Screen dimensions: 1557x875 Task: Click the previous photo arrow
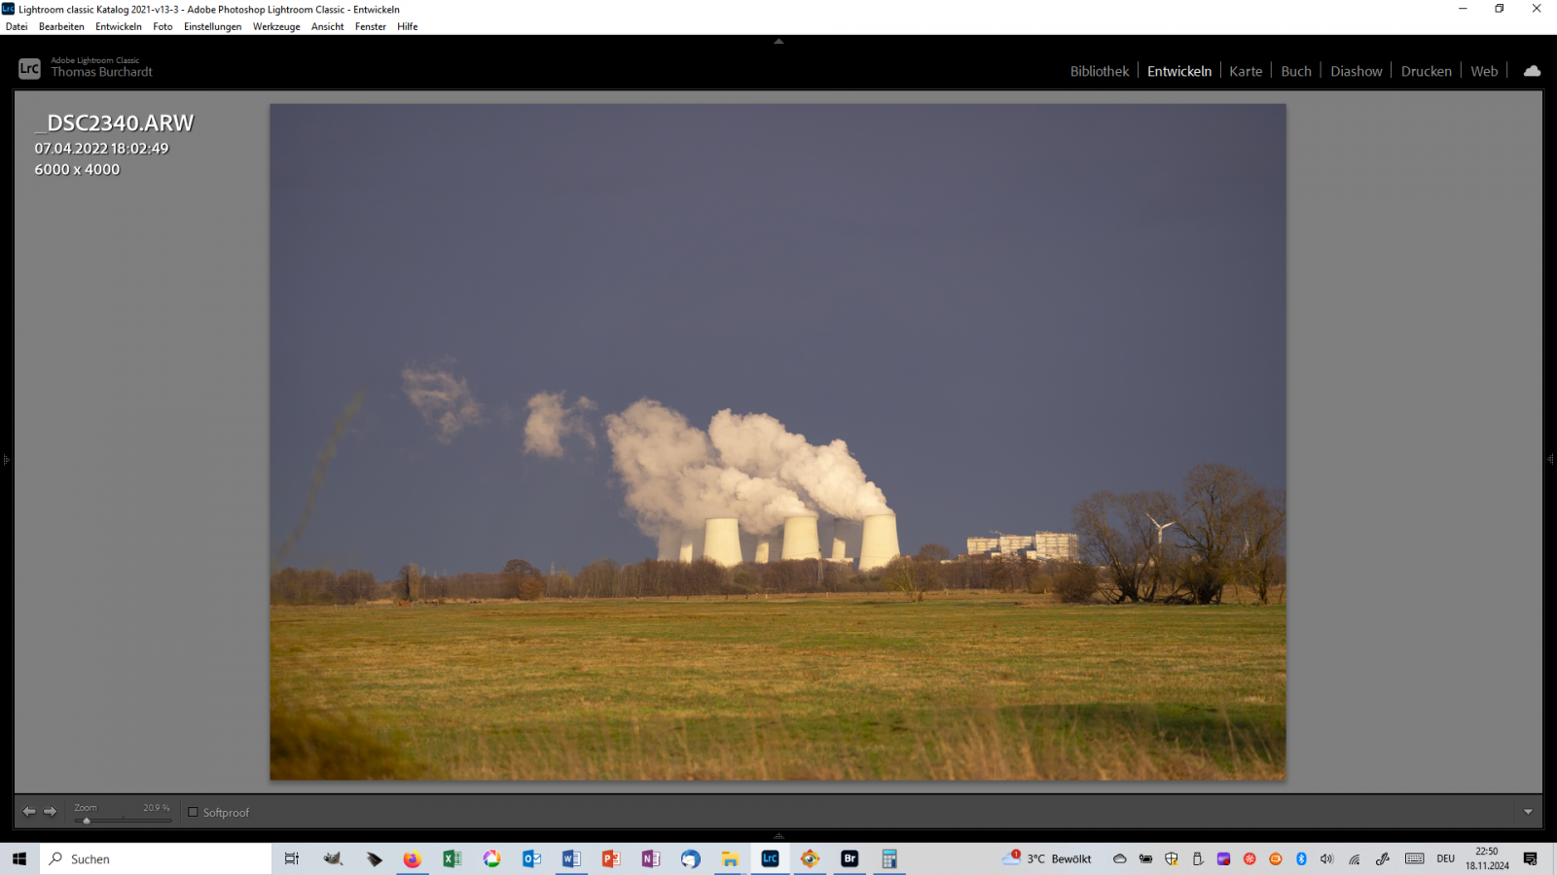point(29,812)
